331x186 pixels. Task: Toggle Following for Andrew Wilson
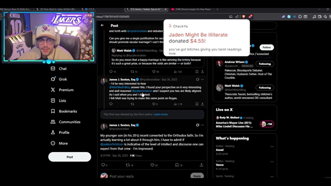pyautogui.click(x=265, y=64)
